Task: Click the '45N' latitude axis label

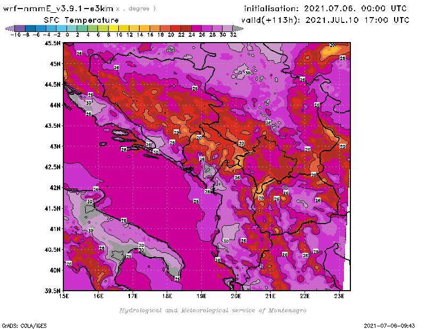Action: point(55,64)
